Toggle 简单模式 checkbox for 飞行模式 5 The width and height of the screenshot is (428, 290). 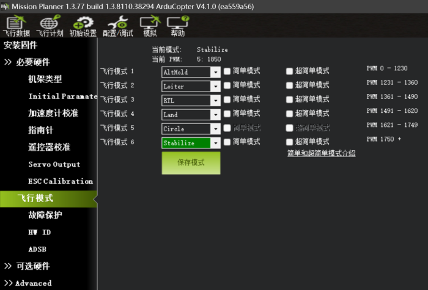click(227, 128)
